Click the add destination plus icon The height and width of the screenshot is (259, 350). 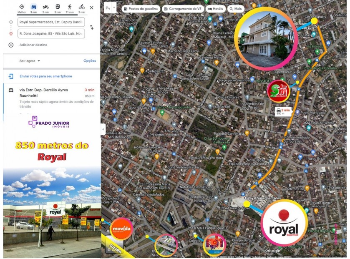(11, 45)
